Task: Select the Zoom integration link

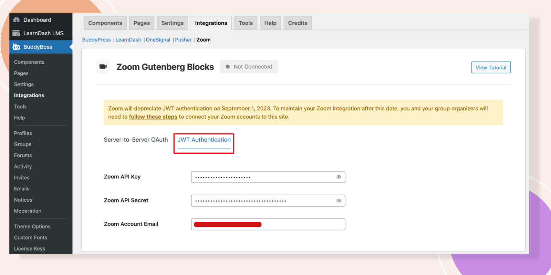Action: click(204, 40)
